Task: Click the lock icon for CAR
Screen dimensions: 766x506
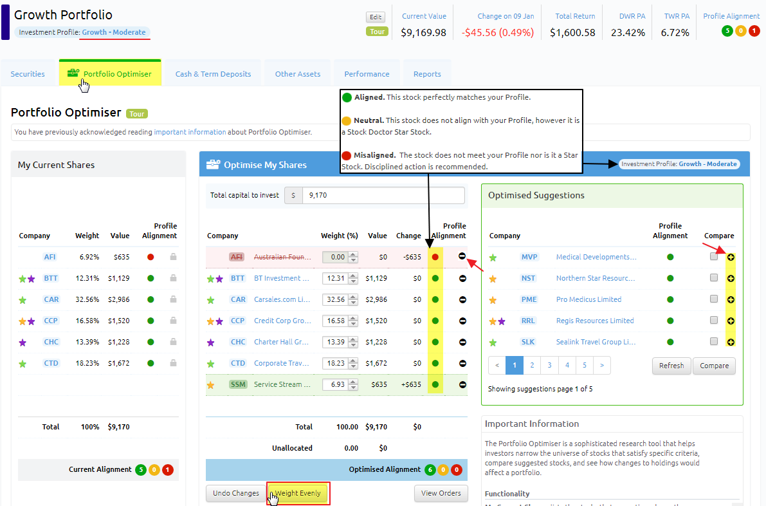Action: click(173, 299)
